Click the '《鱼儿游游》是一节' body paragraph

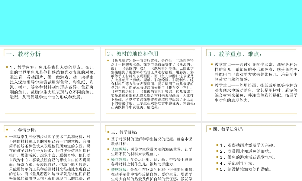tap(153, 84)
